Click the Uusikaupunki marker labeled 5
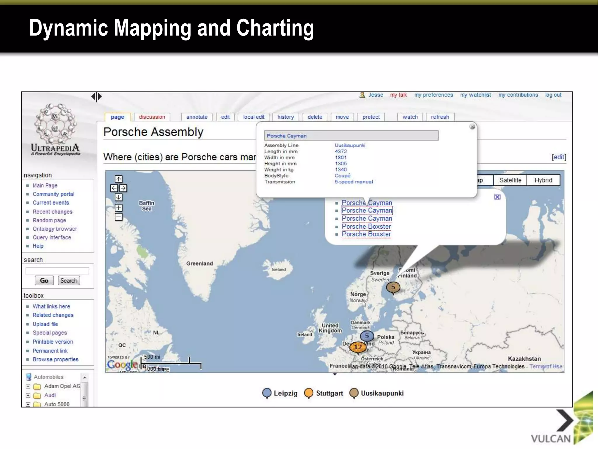Image resolution: width=598 pixels, height=449 pixels. pos(393,287)
